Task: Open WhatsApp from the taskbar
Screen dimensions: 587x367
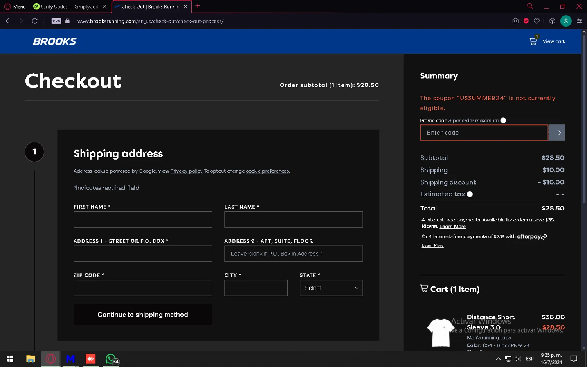Action: coord(111,359)
